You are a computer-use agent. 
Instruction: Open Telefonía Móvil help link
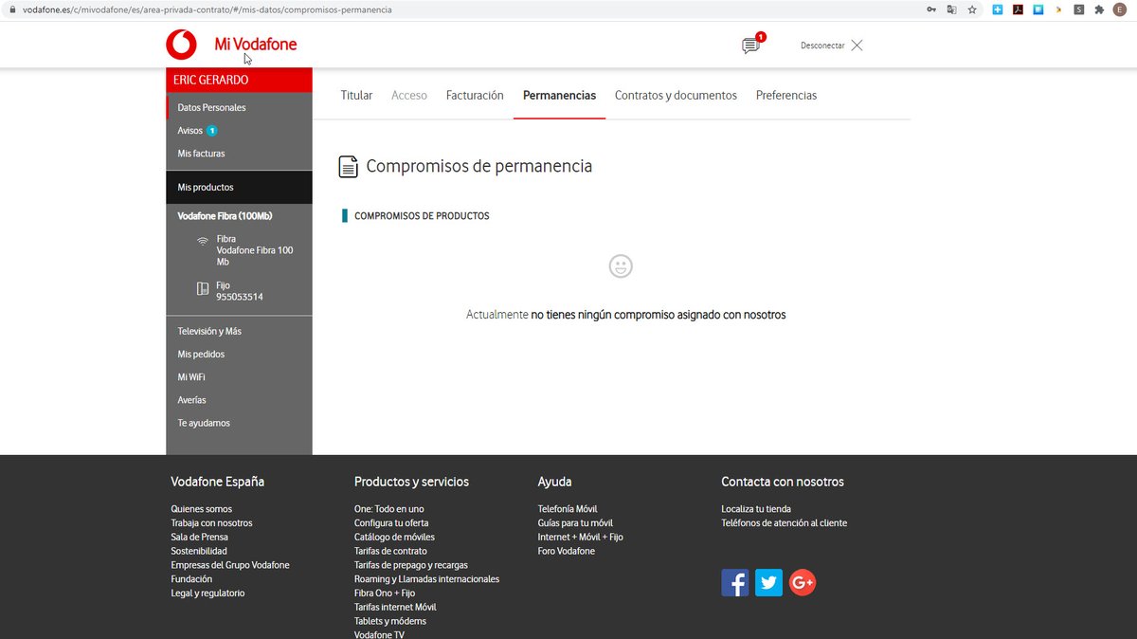568,509
